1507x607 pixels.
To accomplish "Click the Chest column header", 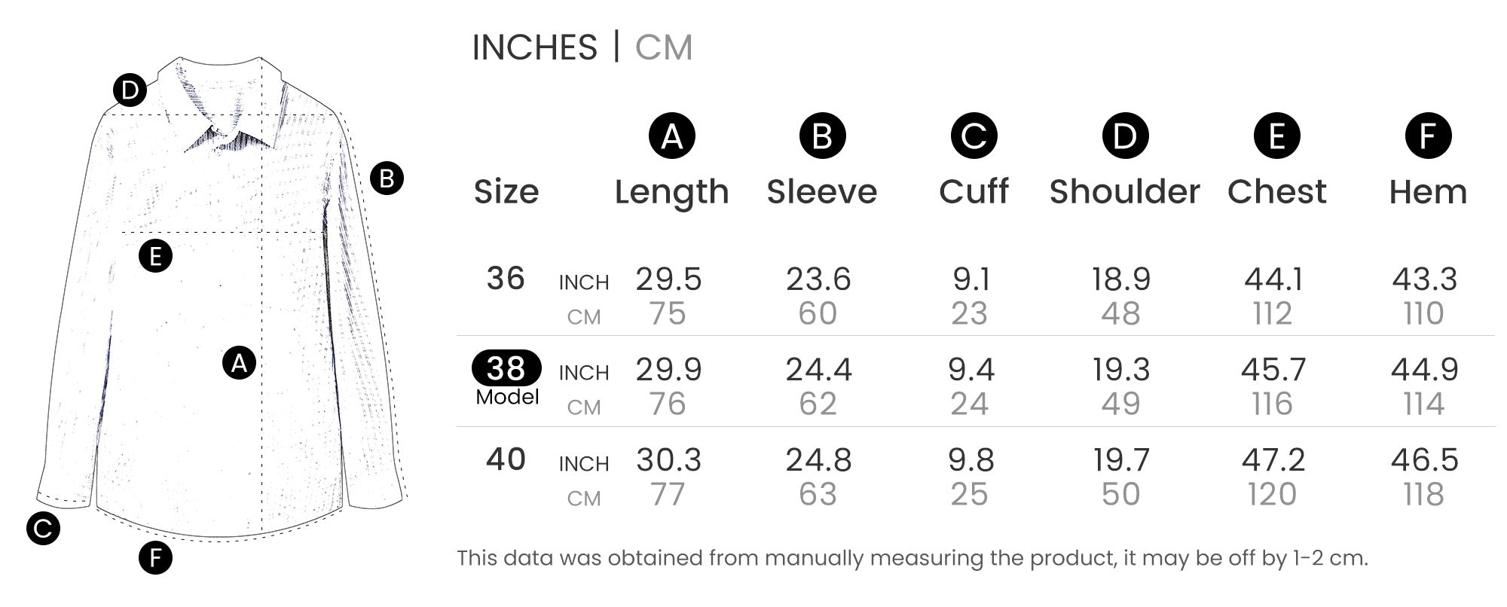I will pos(1276,192).
